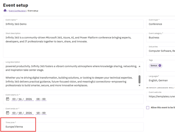
Task: Expand the Event category Business dropdown
Action: click(160, 38)
